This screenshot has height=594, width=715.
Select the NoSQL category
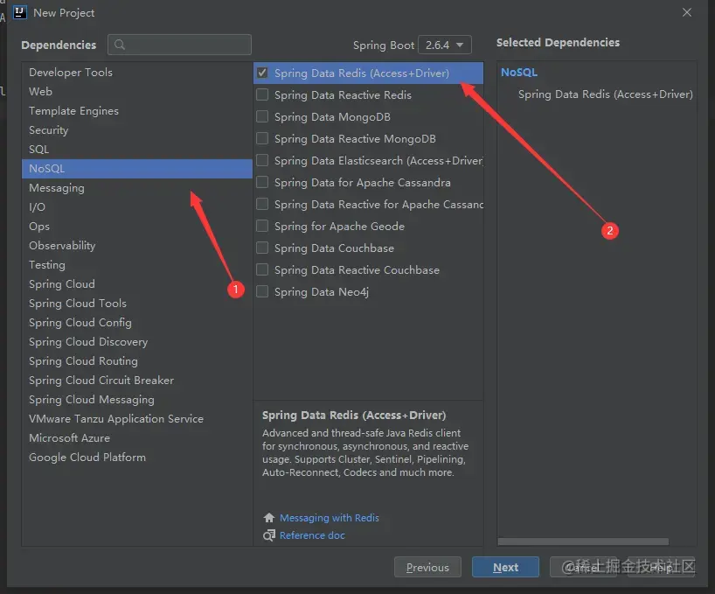[137, 168]
